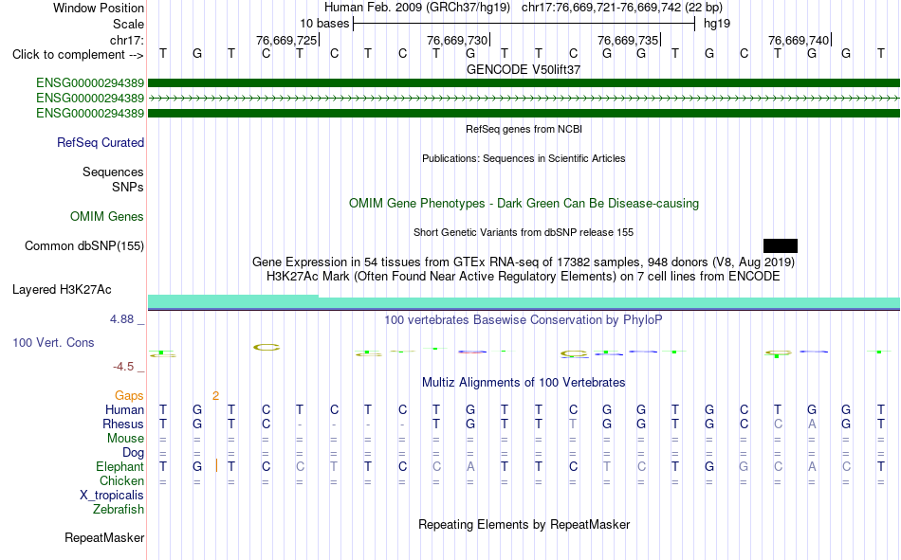Click the cyan H3K27Ac signal bar
The height and width of the screenshot is (560, 901).
(x=524, y=302)
